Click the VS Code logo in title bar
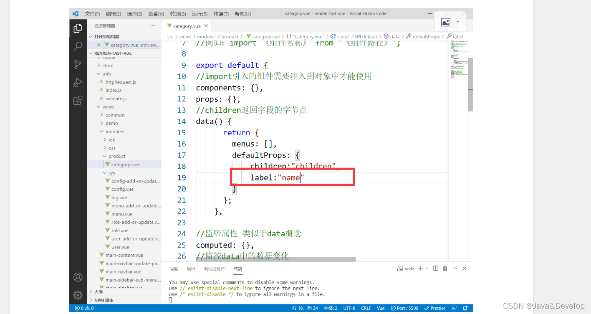Image resolution: width=591 pixels, height=314 pixels. tap(76, 13)
